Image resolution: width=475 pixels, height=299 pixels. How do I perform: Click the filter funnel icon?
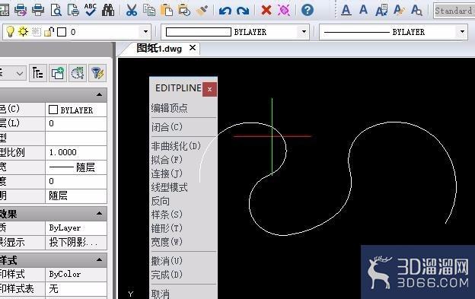(x=97, y=73)
